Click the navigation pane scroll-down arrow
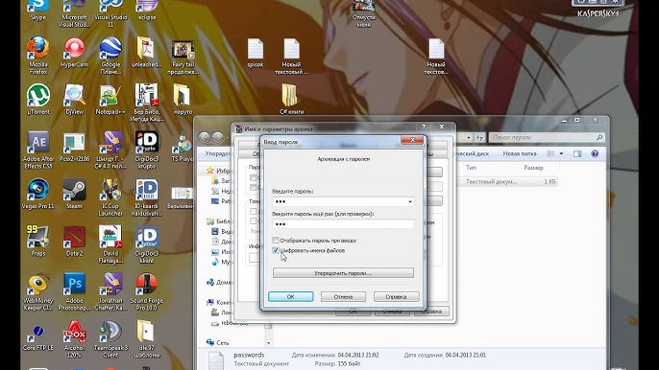The width and height of the screenshot is (659, 370). (268, 343)
